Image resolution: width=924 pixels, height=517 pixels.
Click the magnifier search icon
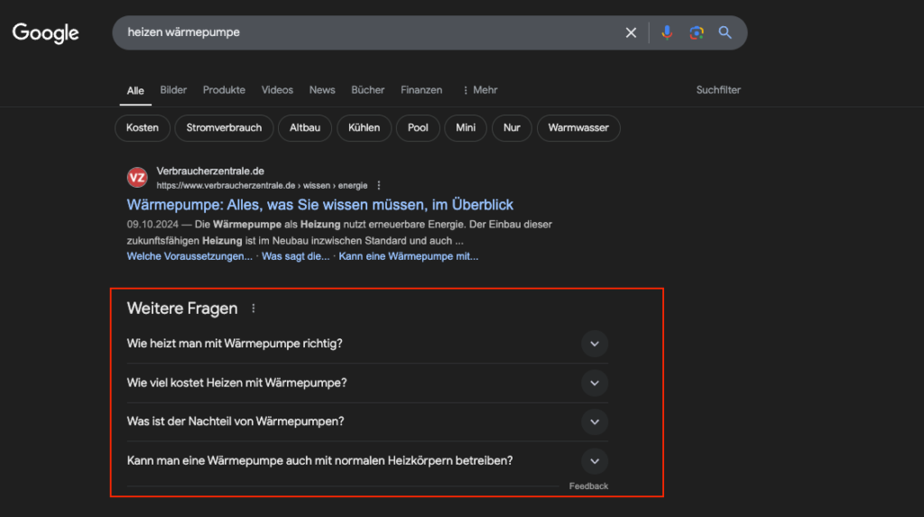click(725, 32)
